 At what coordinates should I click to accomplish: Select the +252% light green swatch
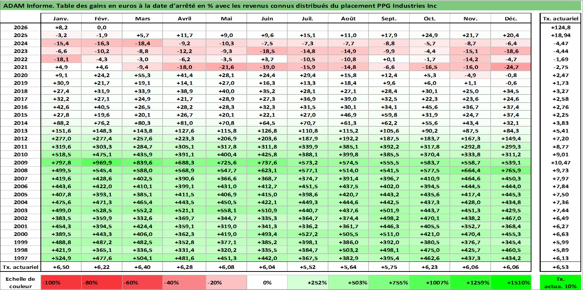[308, 282]
